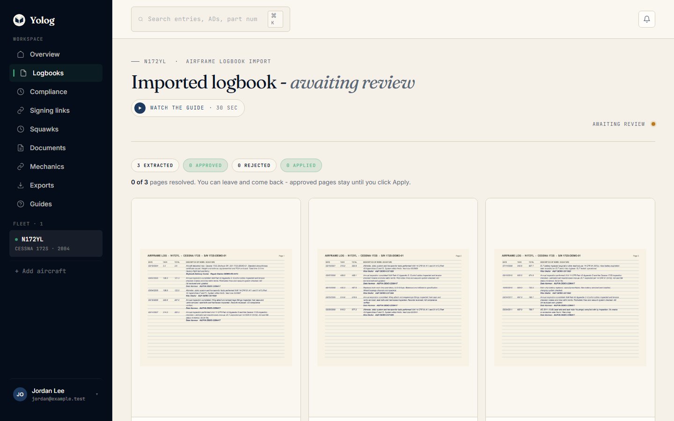Focus the search entries field
This screenshot has height=421, width=674.
click(211, 19)
